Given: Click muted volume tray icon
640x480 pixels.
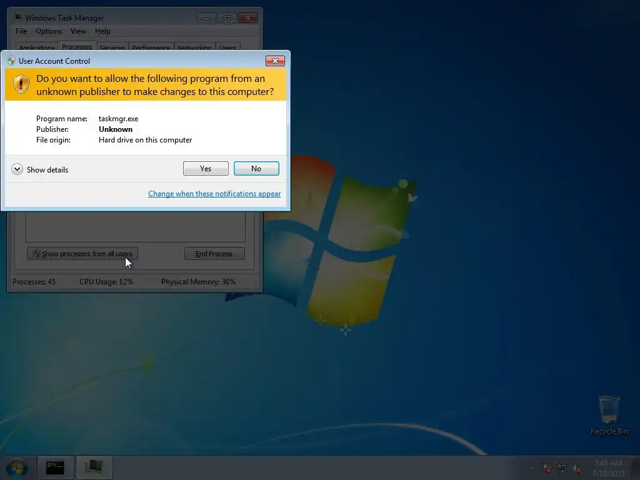Looking at the screenshot, I should click(x=577, y=469).
